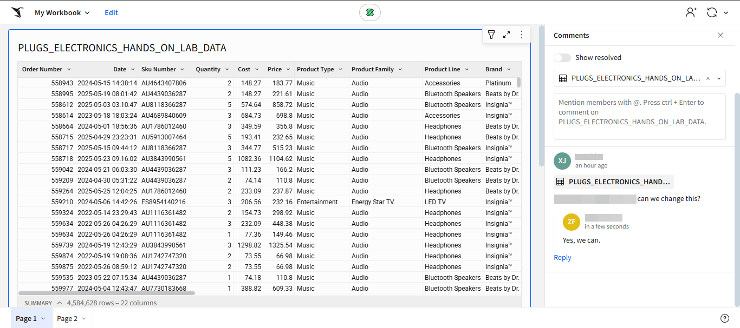Click the table icon in element selector
Image resolution: width=740 pixels, height=328 pixels.
point(562,78)
